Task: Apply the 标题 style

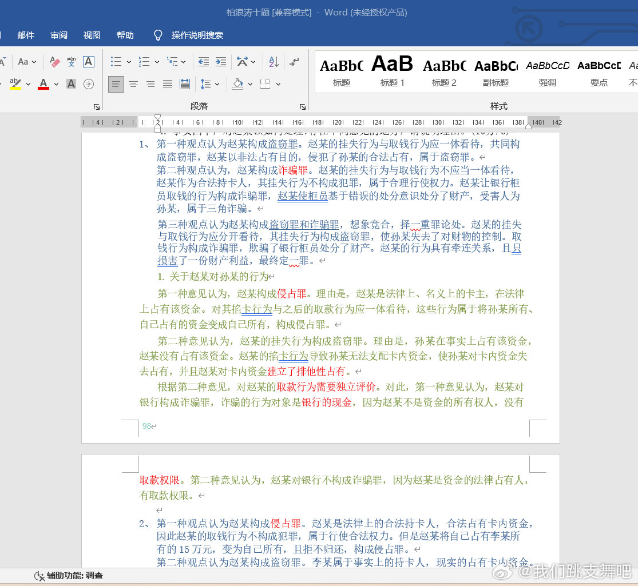Action: tap(342, 72)
